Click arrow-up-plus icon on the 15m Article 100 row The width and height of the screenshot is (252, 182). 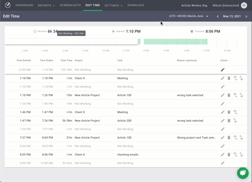coord(235,95)
